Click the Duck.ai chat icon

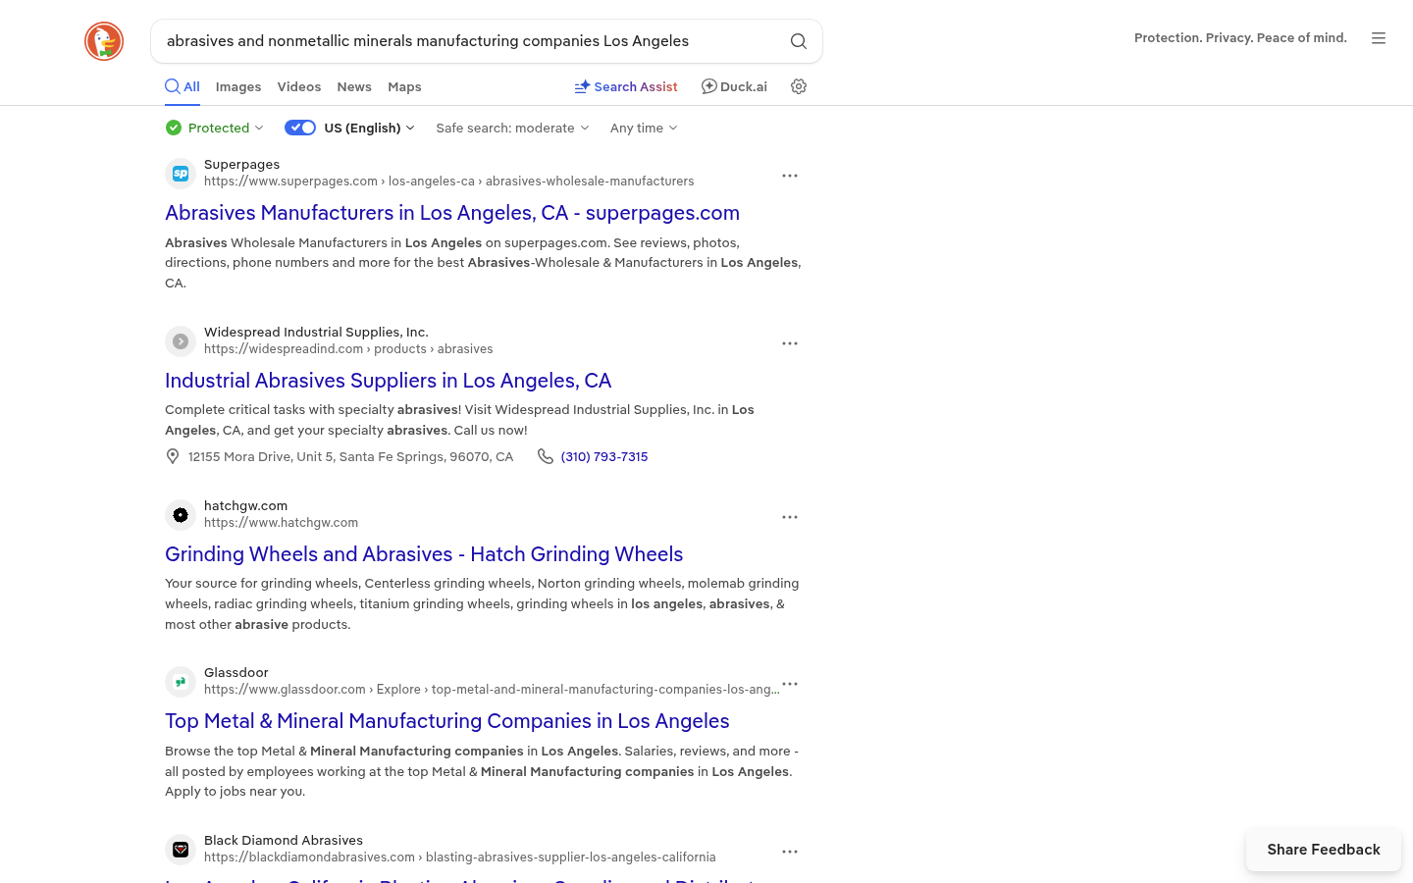[x=708, y=86]
